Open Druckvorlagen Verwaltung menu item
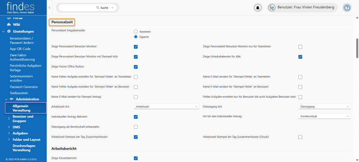 click(x=24, y=148)
